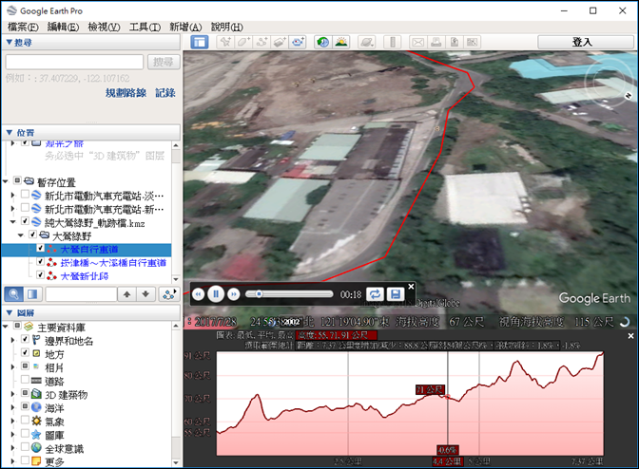This screenshot has width=639, height=469.
Task: Open the 工具(T) menu
Action: coord(145,27)
